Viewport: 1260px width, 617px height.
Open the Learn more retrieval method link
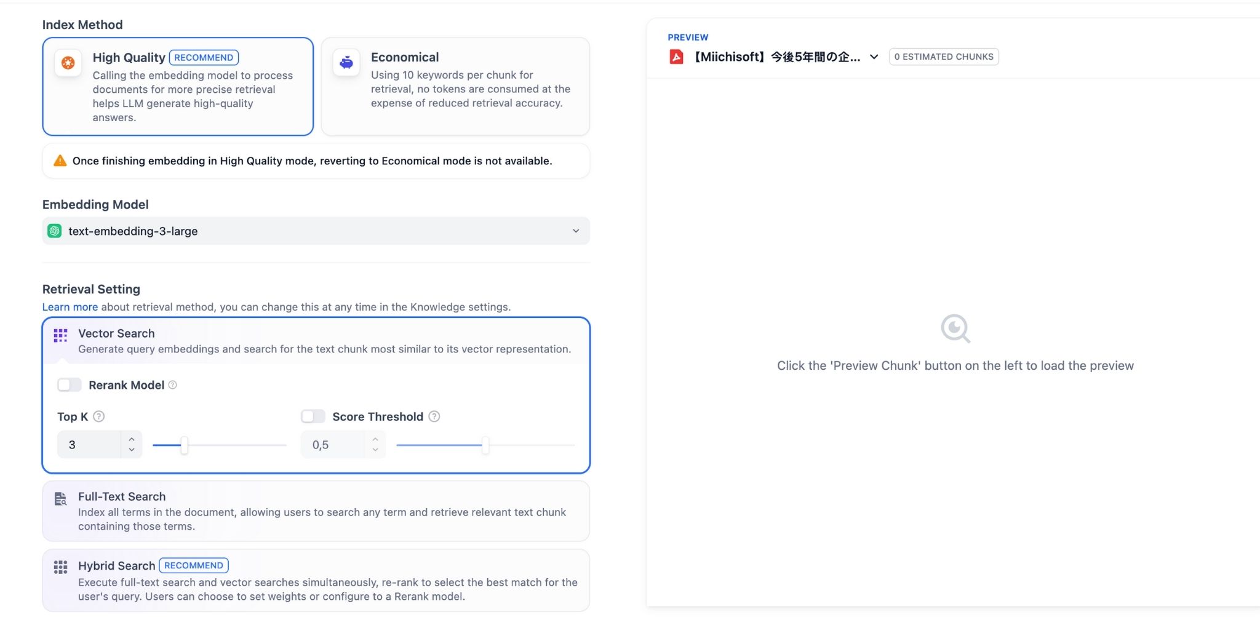coord(70,306)
